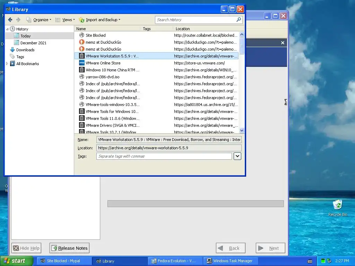355x266 pixels.
Task: Open Release Notes in Fedora installer
Action: coord(69,248)
